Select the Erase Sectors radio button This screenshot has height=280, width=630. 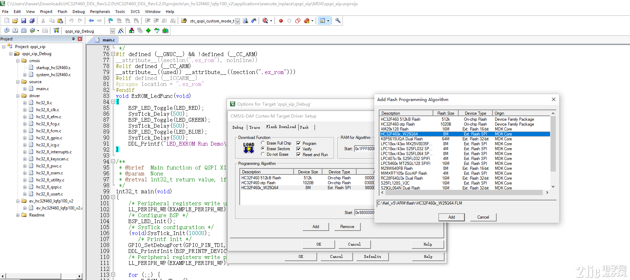263,149
